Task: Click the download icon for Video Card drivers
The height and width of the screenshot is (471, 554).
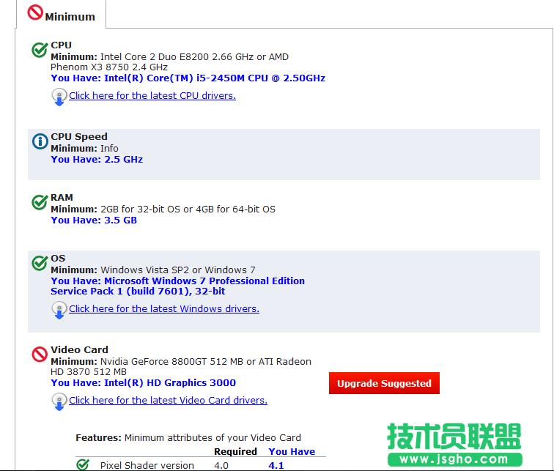Action: (59, 402)
